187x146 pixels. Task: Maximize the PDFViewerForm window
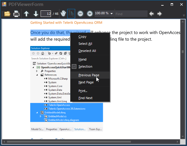[x=172, y=4]
